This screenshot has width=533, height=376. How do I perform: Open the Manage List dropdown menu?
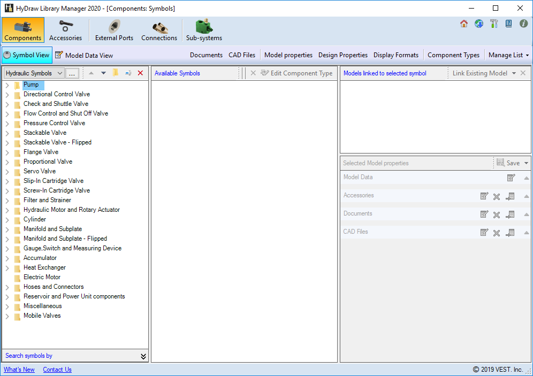(508, 55)
